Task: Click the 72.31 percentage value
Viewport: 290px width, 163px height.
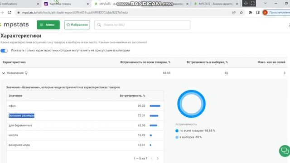Action: click(x=141, y=115)
